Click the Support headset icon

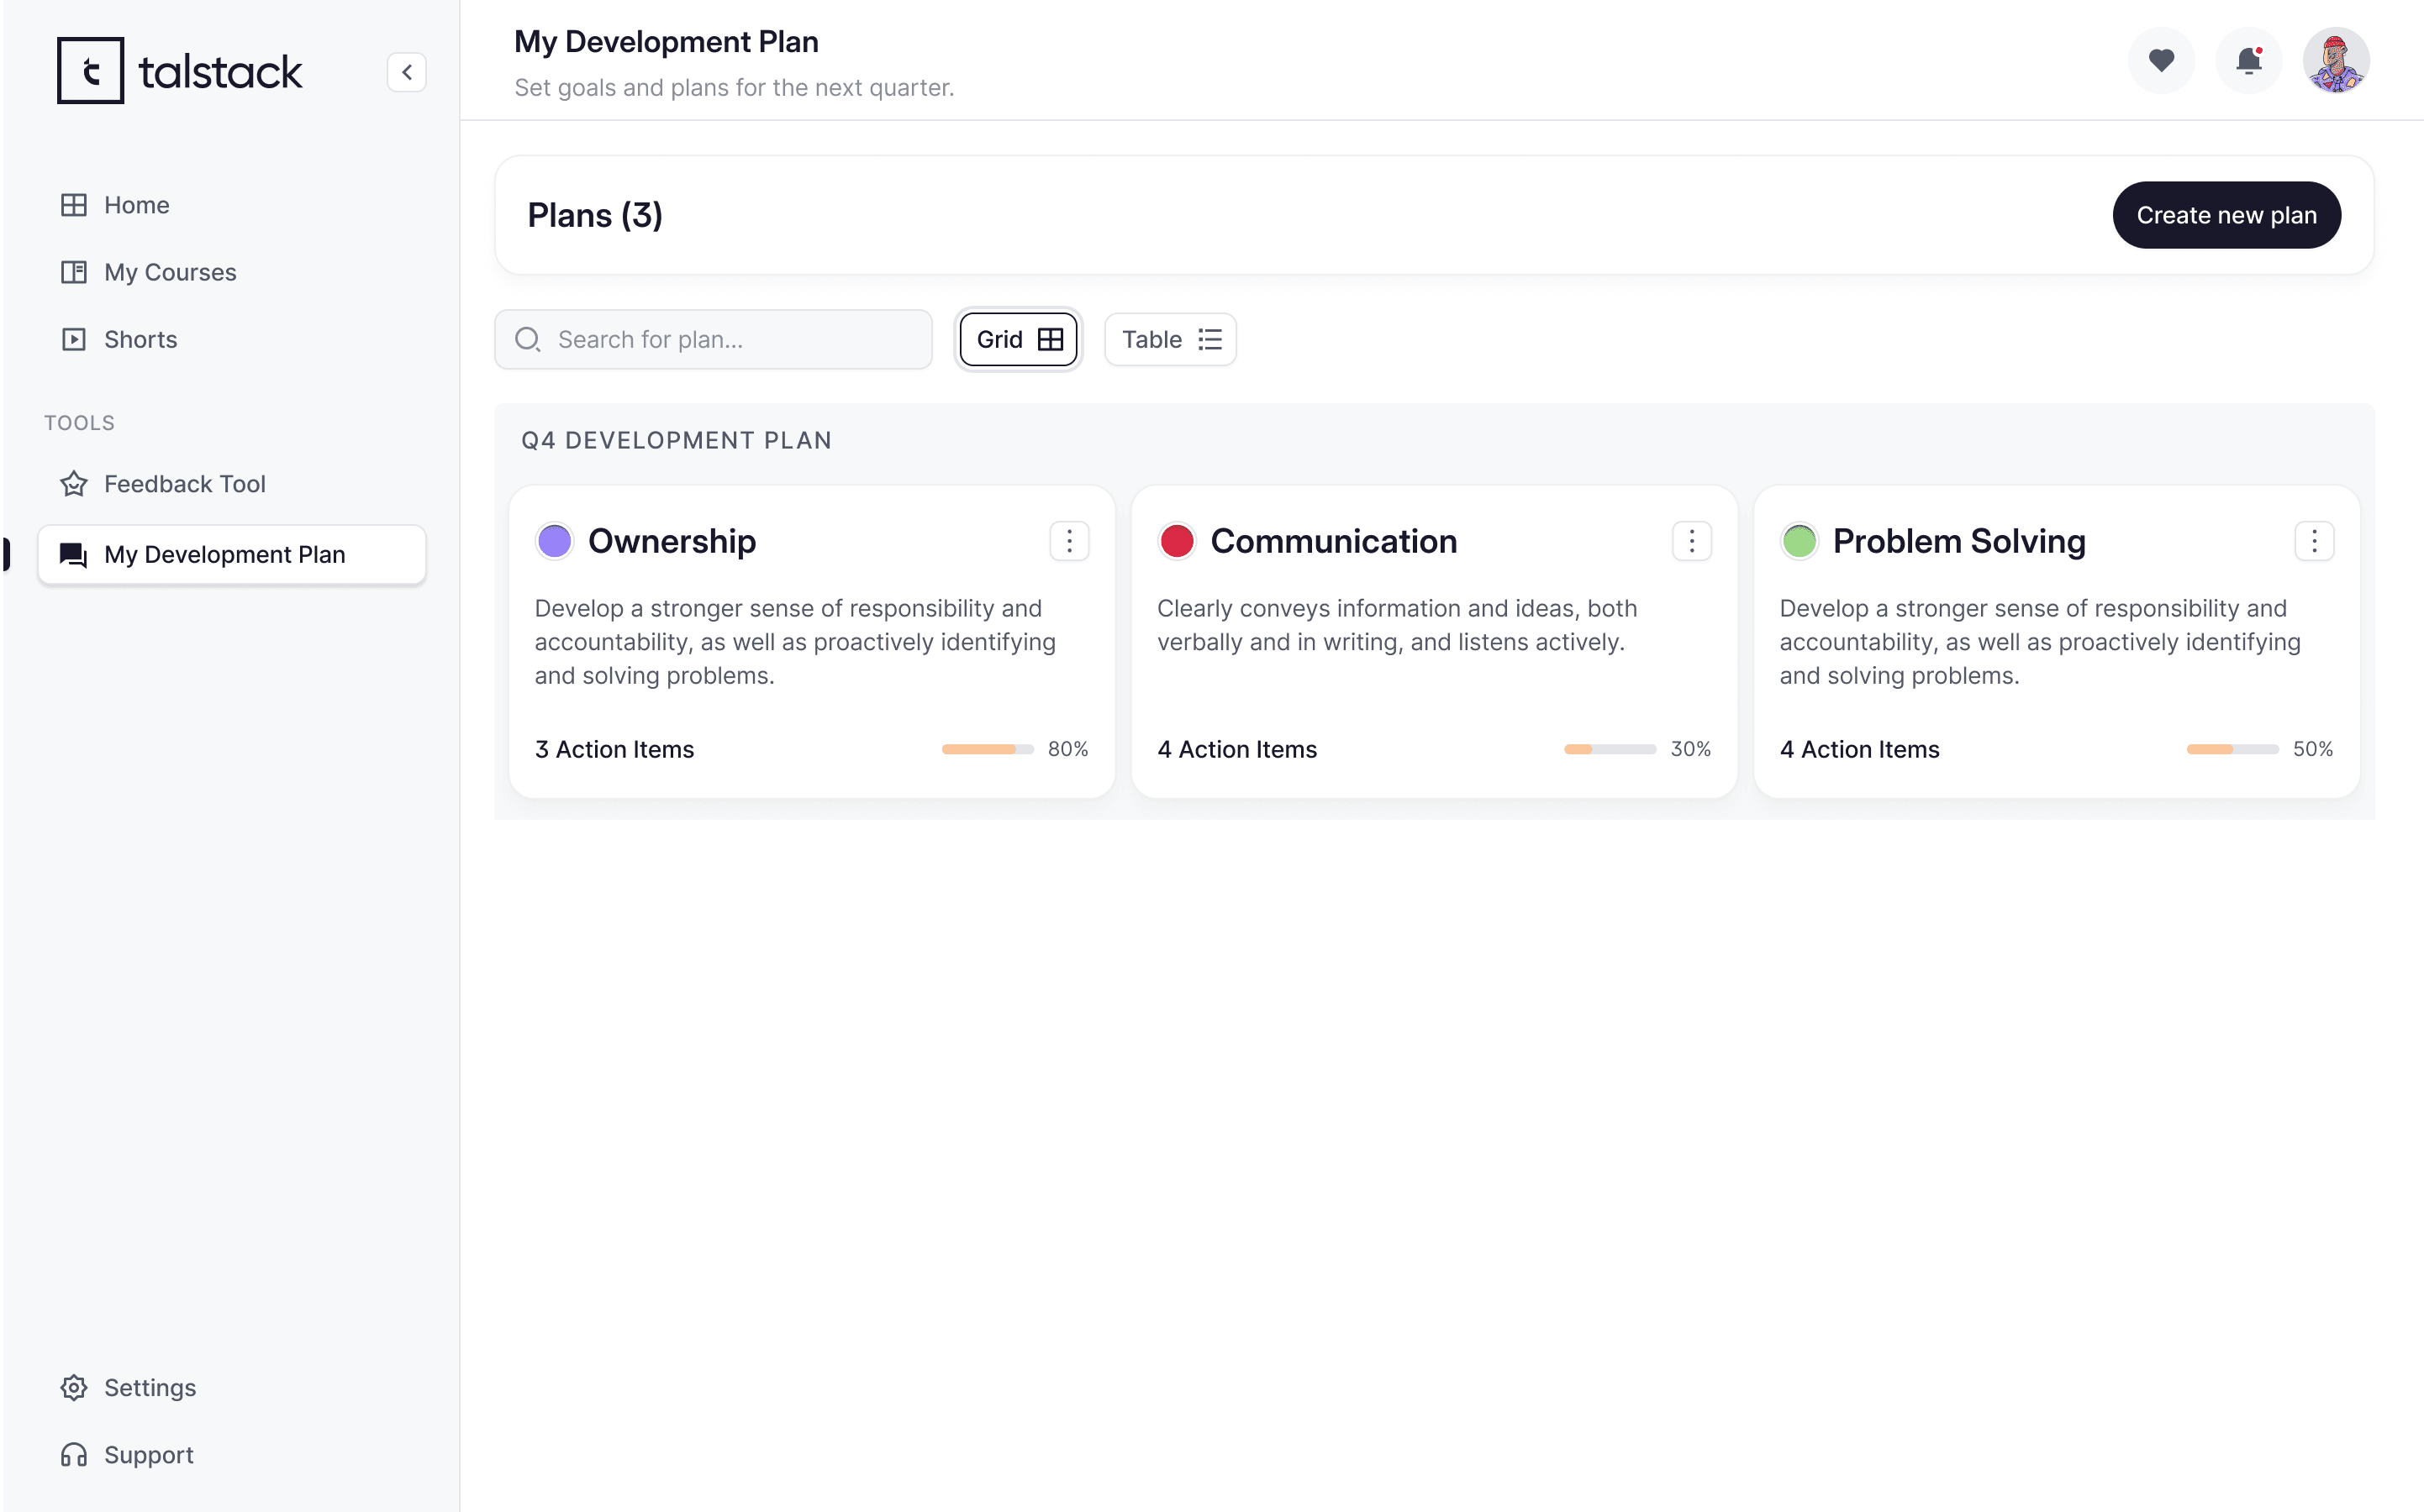(x=74, y=1454)
